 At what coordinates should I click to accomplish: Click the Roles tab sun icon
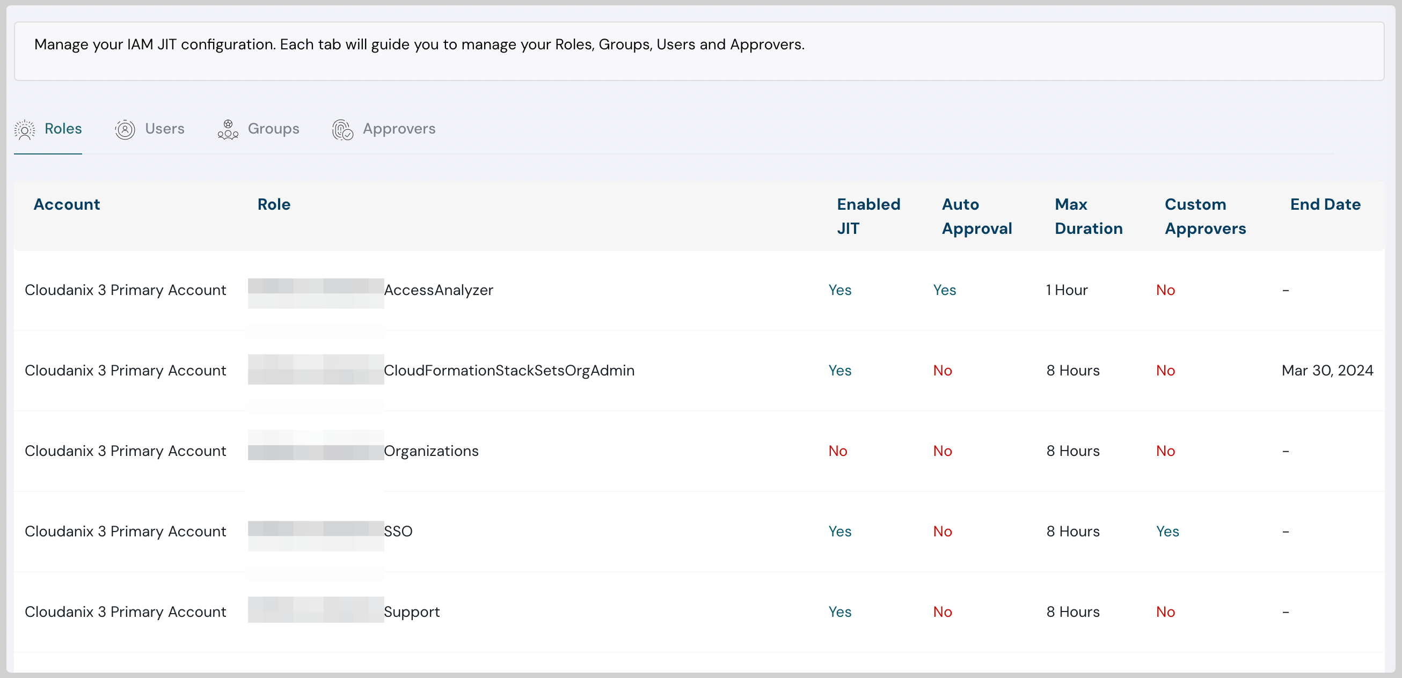pyautogui.click(x=25, y=129)
